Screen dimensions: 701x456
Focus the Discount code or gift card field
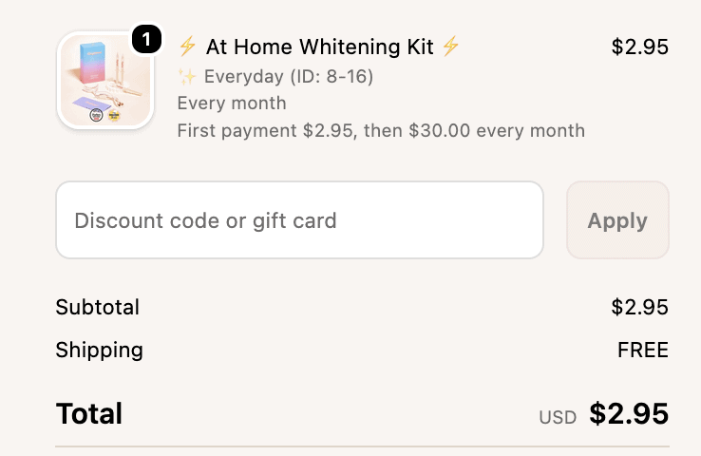tap(299, 220)
